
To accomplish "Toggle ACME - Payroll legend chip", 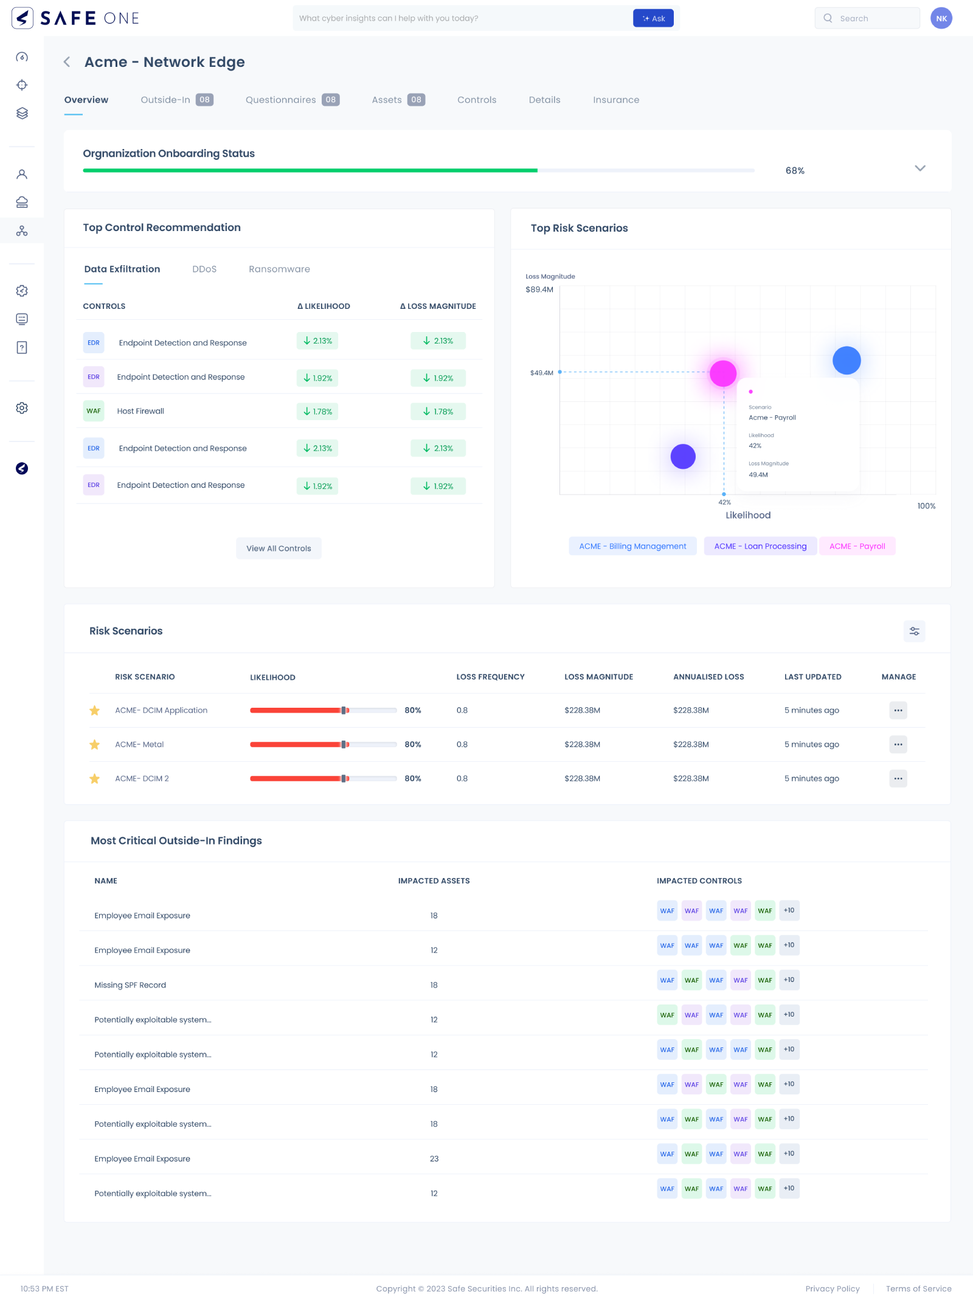I will (857, 546).
